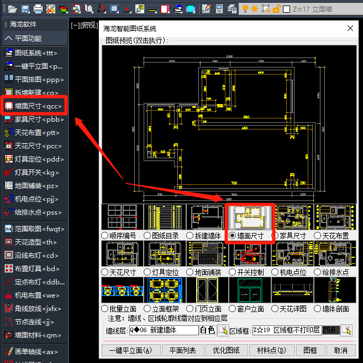Image resolution: width=363 pixels, height=363 pixels.
Task: Collapse the 平面功能 panel section
Action: tap(33, 38)
